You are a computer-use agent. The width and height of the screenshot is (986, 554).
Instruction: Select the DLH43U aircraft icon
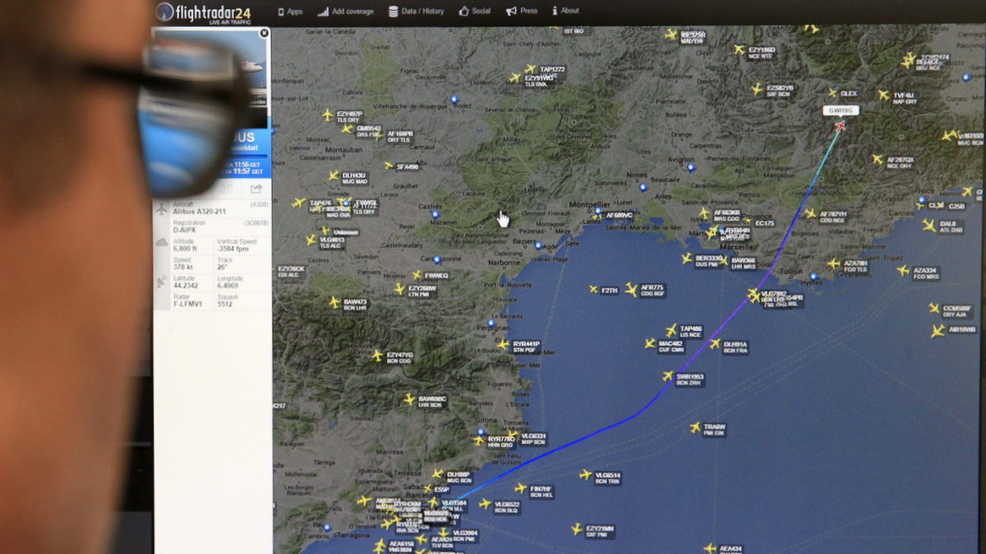[x=334, y=176]
